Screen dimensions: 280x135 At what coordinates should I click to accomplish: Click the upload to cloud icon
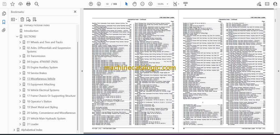(21, 4)
